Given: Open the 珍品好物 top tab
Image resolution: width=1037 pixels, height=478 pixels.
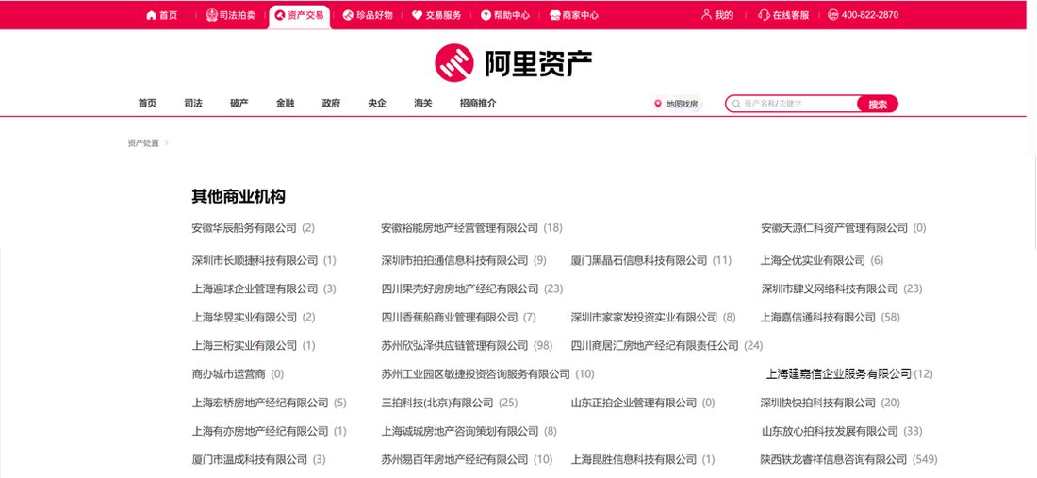Looking at the screenshot, I should coord(368,15).
